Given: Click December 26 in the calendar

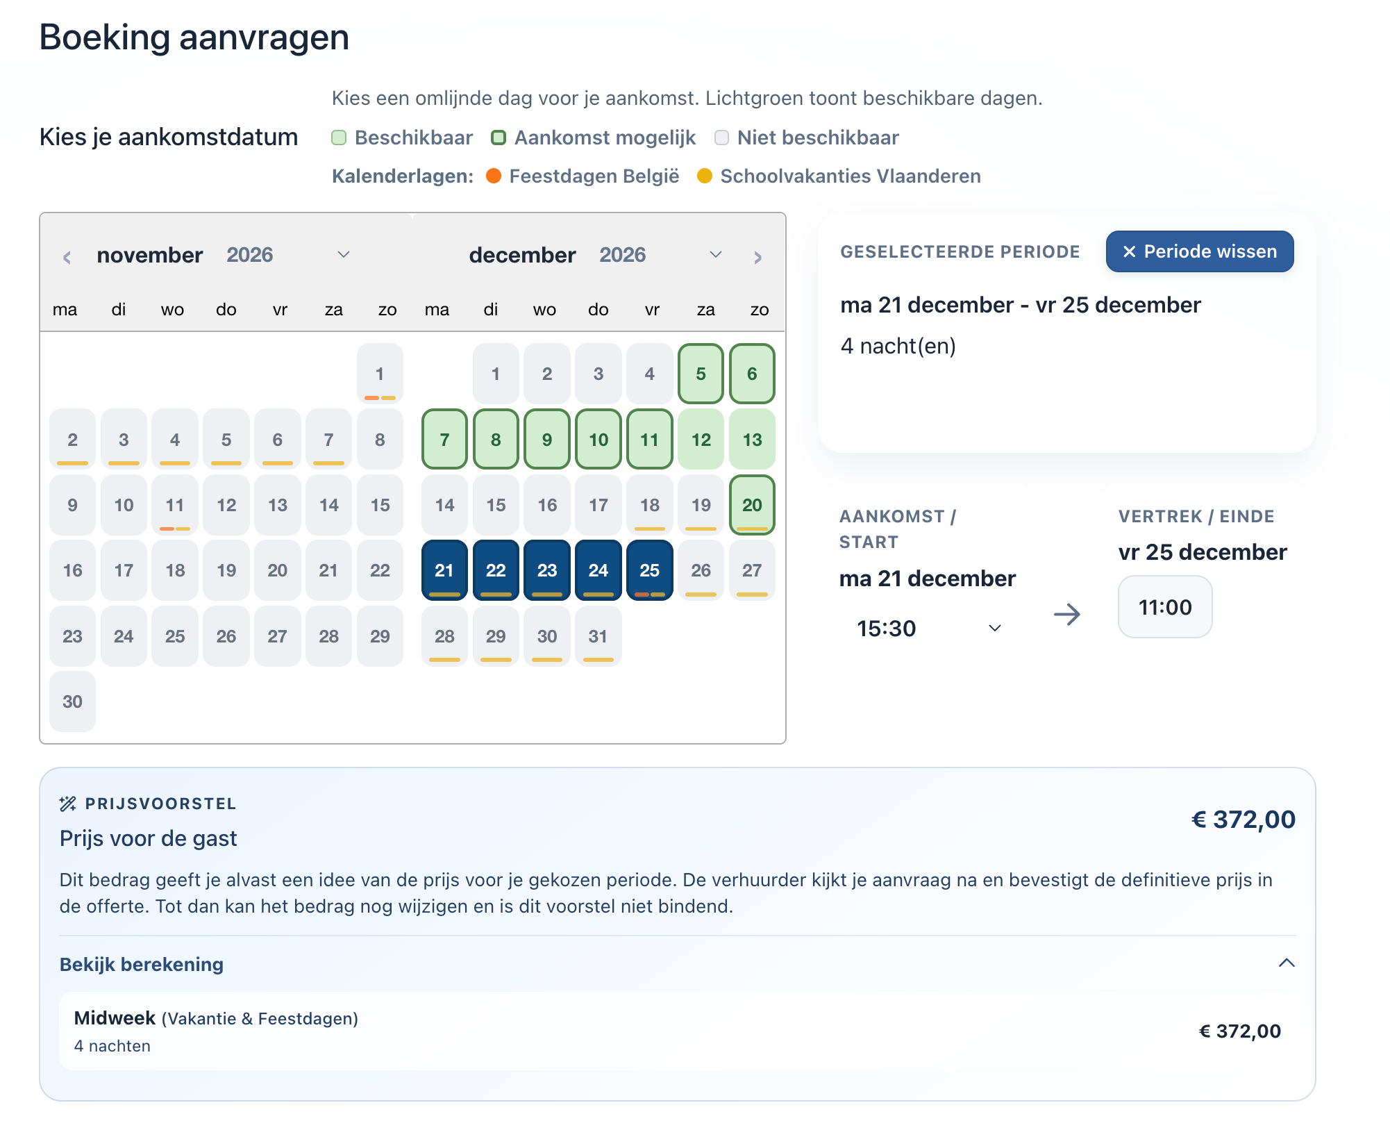Looking at the screenshot, I should [701, 570].
